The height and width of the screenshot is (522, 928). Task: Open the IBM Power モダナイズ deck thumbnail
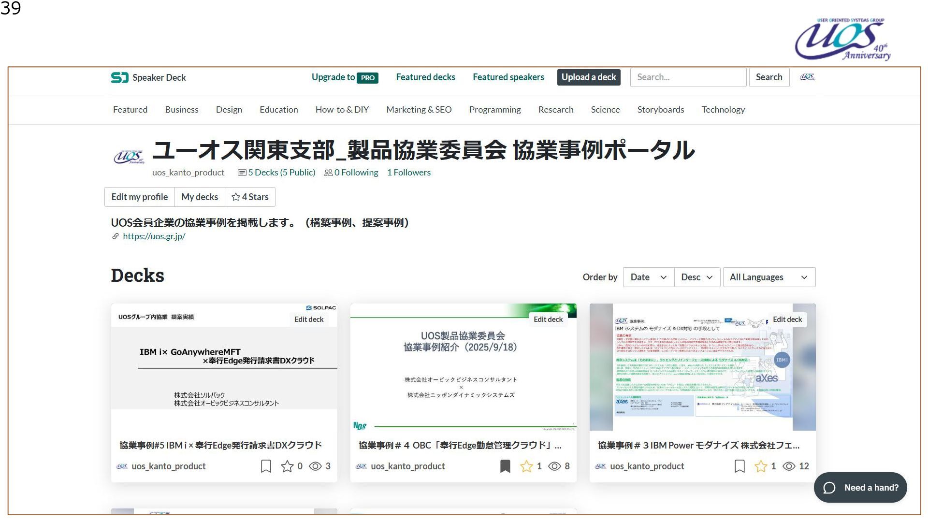(702, 367)
